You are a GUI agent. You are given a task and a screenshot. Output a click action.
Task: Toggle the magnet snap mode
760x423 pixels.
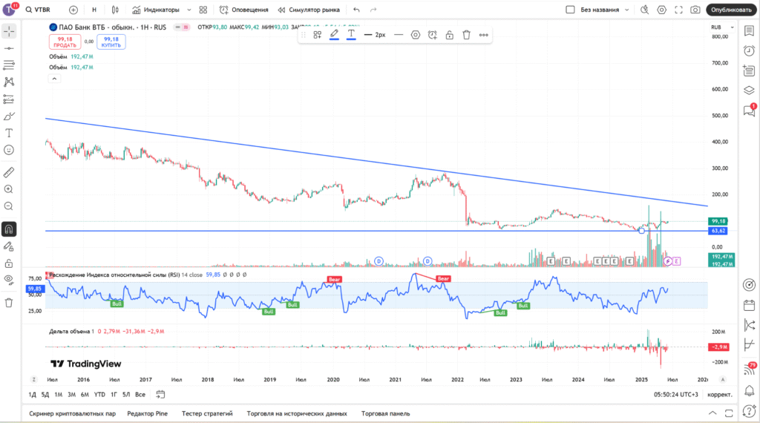[9, 229]
